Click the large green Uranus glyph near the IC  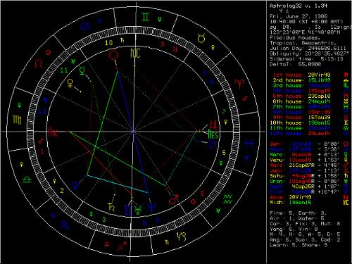[x=139, y=210]
